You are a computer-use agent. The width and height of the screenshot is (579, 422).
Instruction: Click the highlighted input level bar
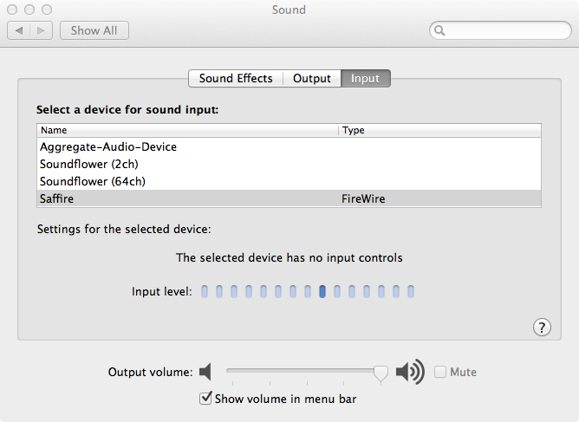point(322,292)
